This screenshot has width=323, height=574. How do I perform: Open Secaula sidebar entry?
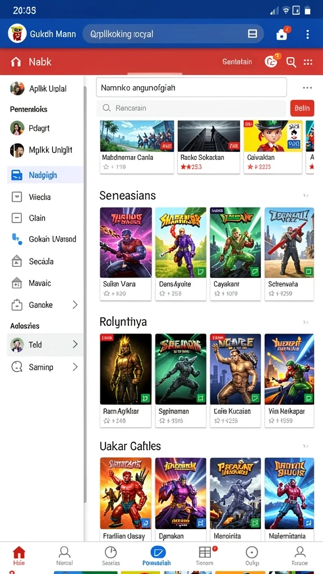click(45, 261)
